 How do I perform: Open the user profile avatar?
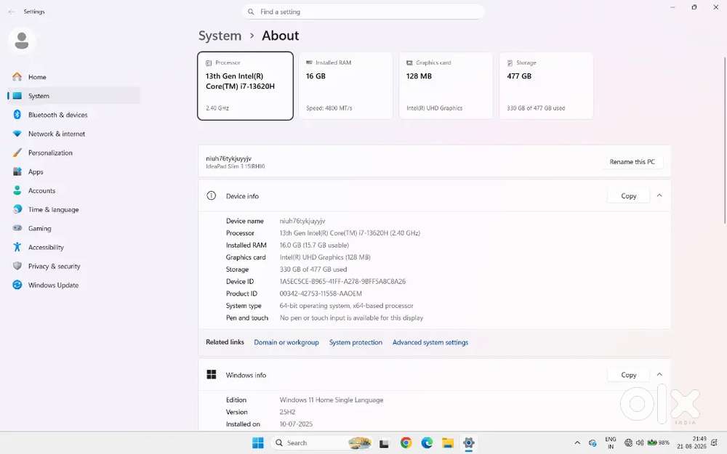coord(22,41)
